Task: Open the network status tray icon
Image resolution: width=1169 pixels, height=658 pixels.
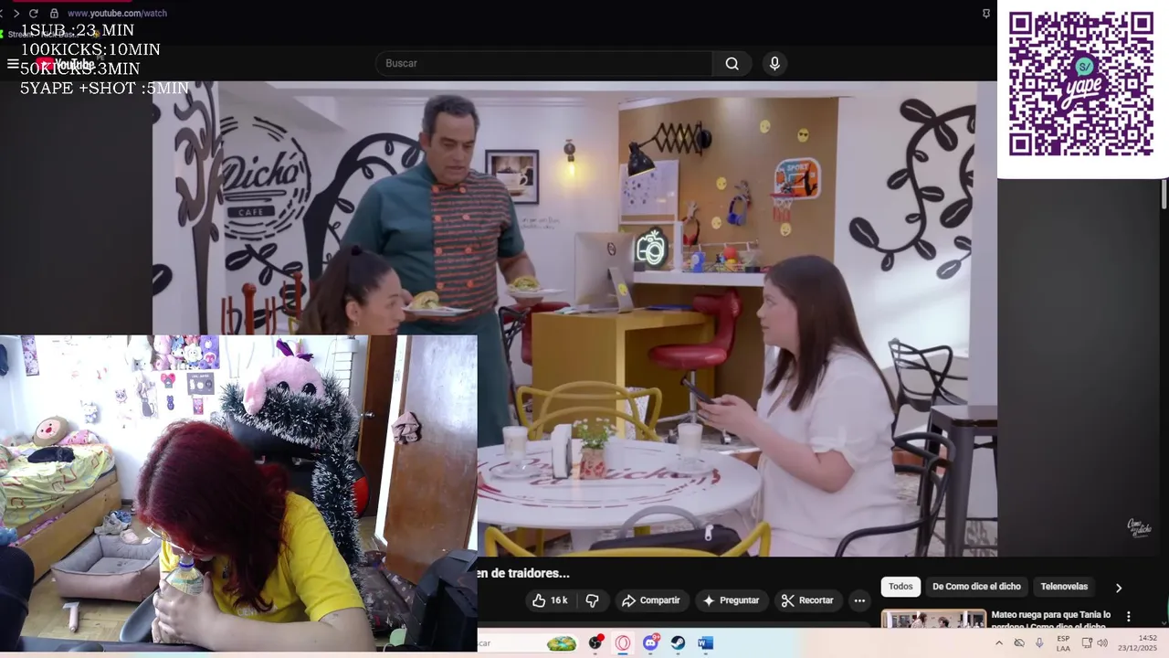Action: (x=1087, y=643)
